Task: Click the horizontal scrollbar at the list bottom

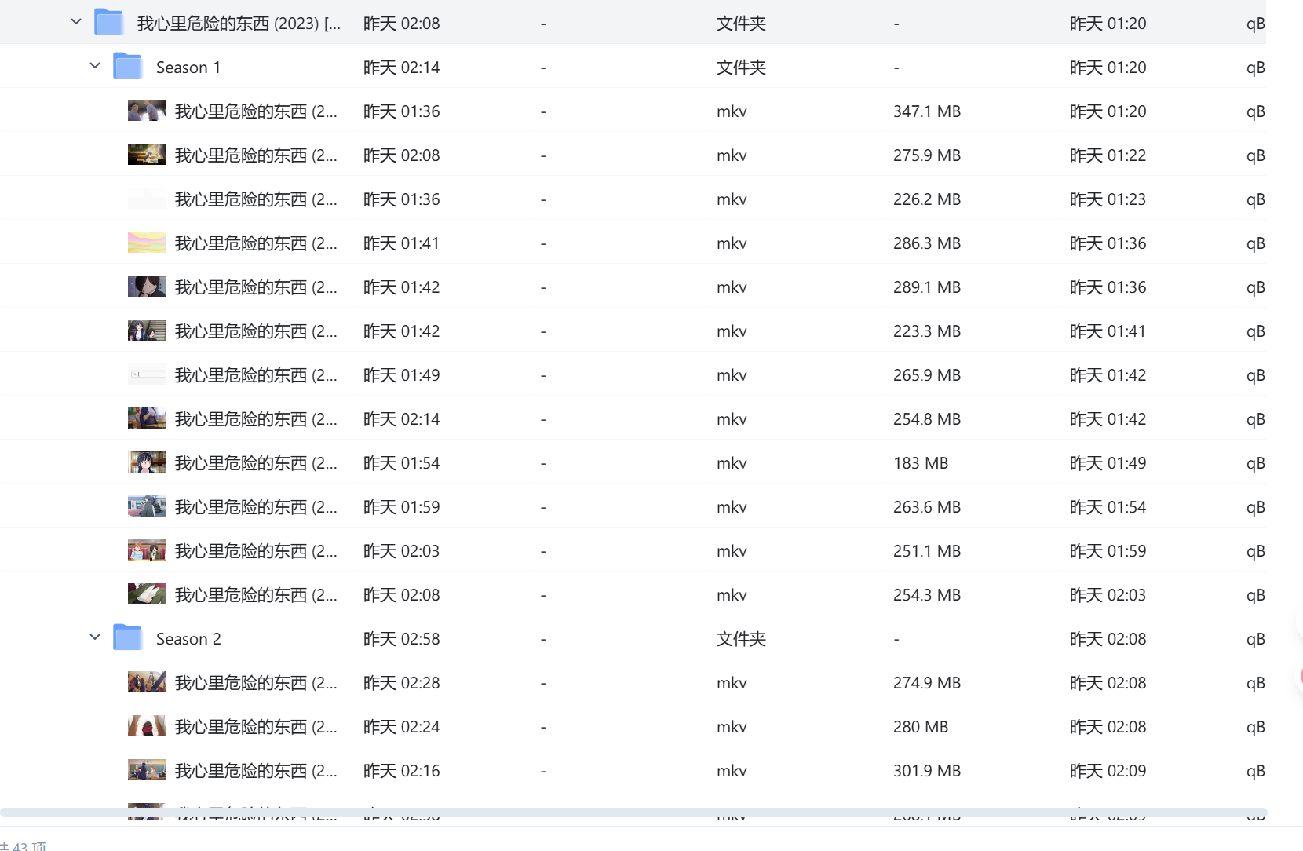Action: [633, 813]
